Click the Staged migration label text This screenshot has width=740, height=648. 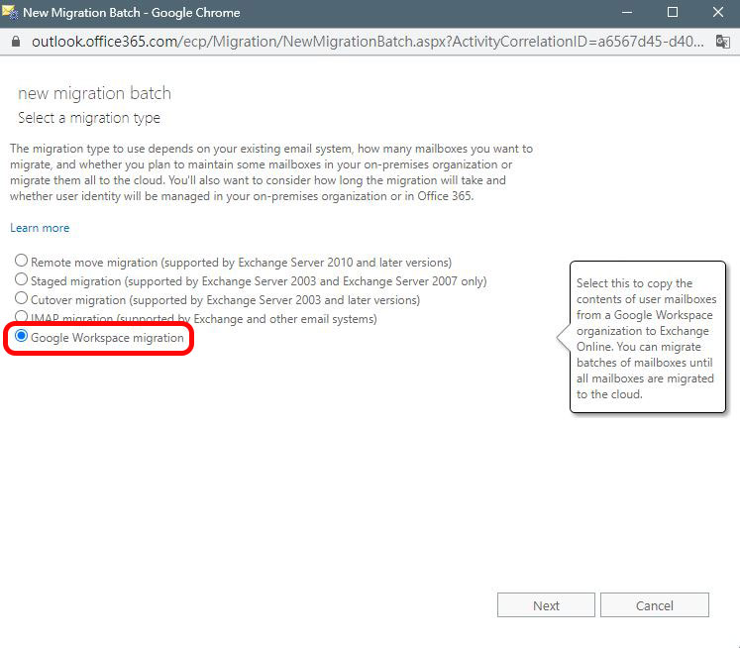[x=259, y=281]
